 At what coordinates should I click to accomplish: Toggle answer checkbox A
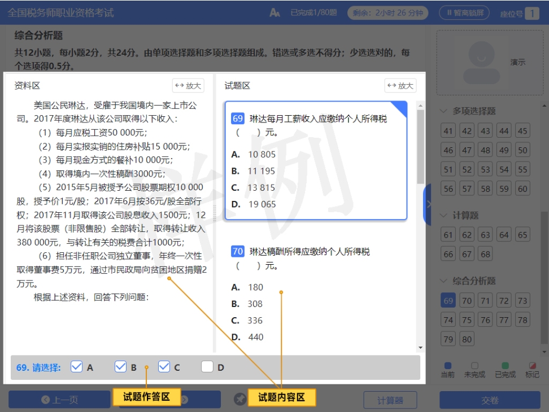(x=77, y=367)
